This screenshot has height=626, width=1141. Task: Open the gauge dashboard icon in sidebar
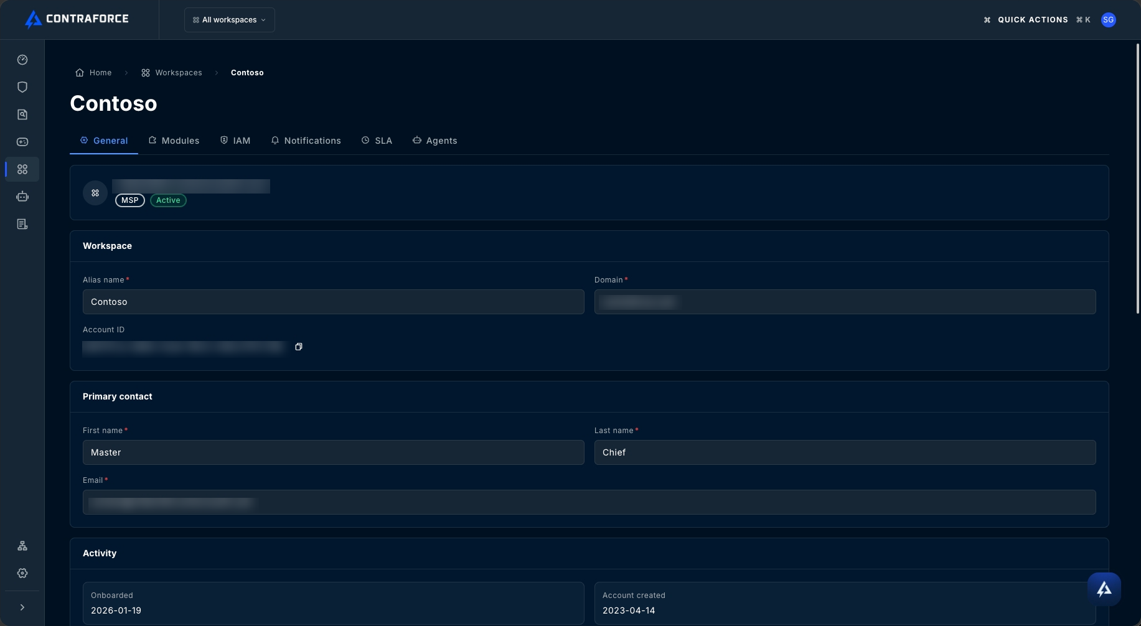tap(22, 60)
